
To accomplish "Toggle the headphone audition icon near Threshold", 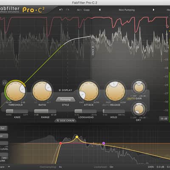I will pos(5,83).
